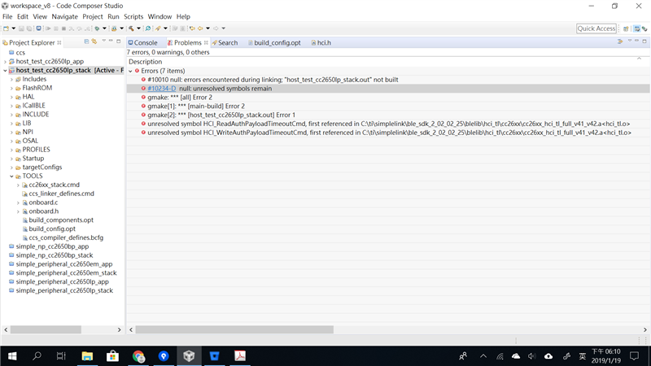Expand the Includes folder

[11, 79]
